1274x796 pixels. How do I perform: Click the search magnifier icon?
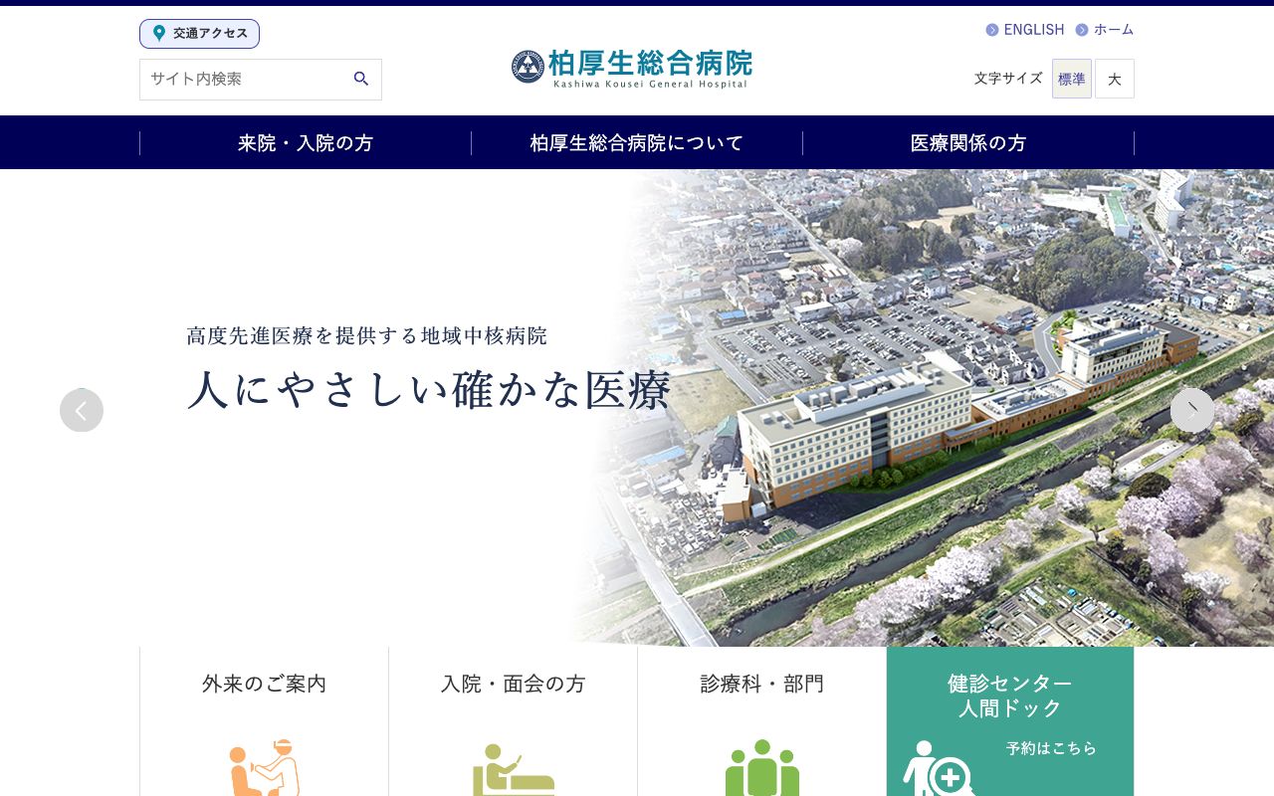pos(360,79)
